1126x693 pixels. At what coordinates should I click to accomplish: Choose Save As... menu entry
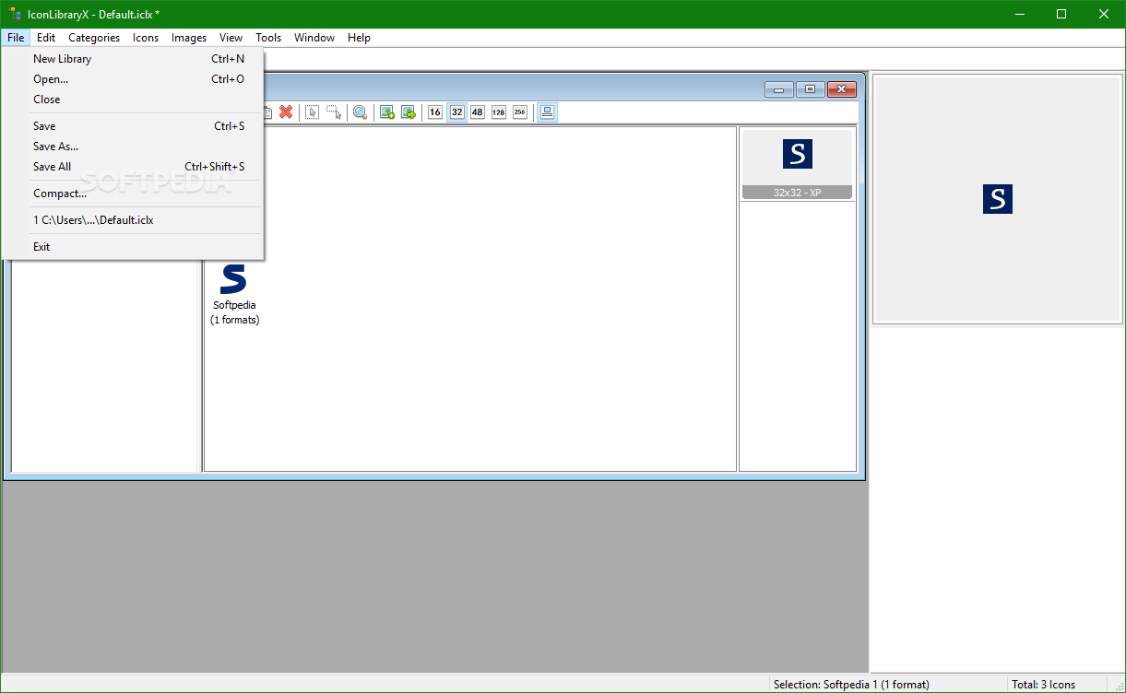134,147
